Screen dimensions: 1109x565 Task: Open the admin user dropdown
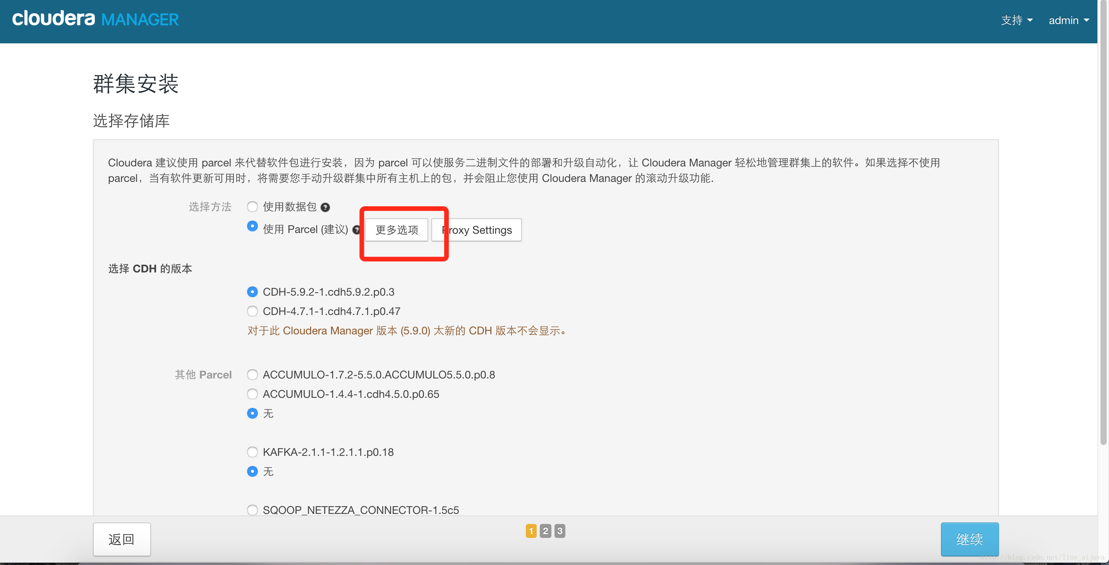point(1068,20)
